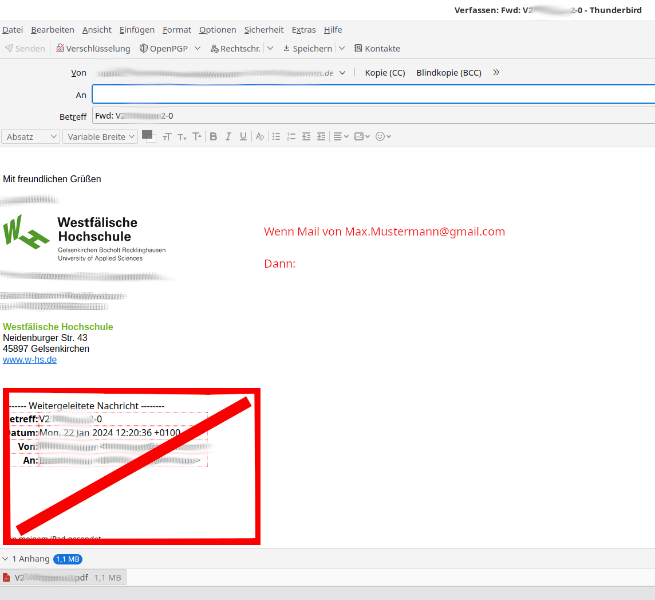Click the text color swatch

[147, 135]
